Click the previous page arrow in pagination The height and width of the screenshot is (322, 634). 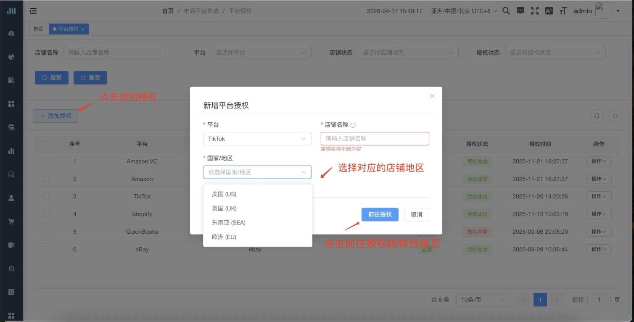523,300
